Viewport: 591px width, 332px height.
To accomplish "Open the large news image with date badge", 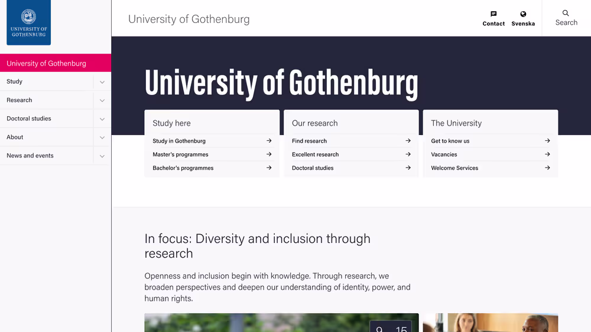I will (x=281, y=323).
